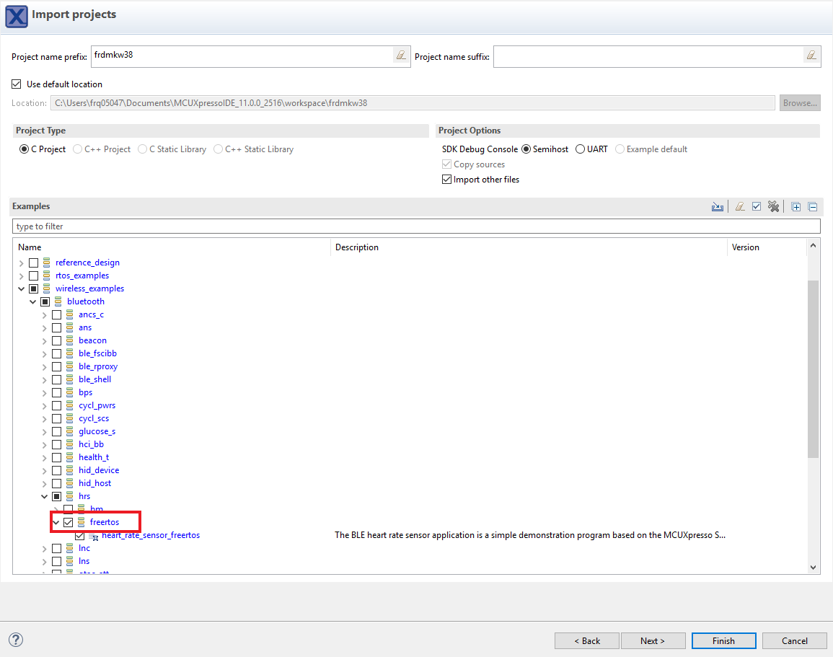Image resolution: width=833 pixels, height=657 pixels.
Task: Clear the Project name suffix field
Action: [x=811, y=56]
